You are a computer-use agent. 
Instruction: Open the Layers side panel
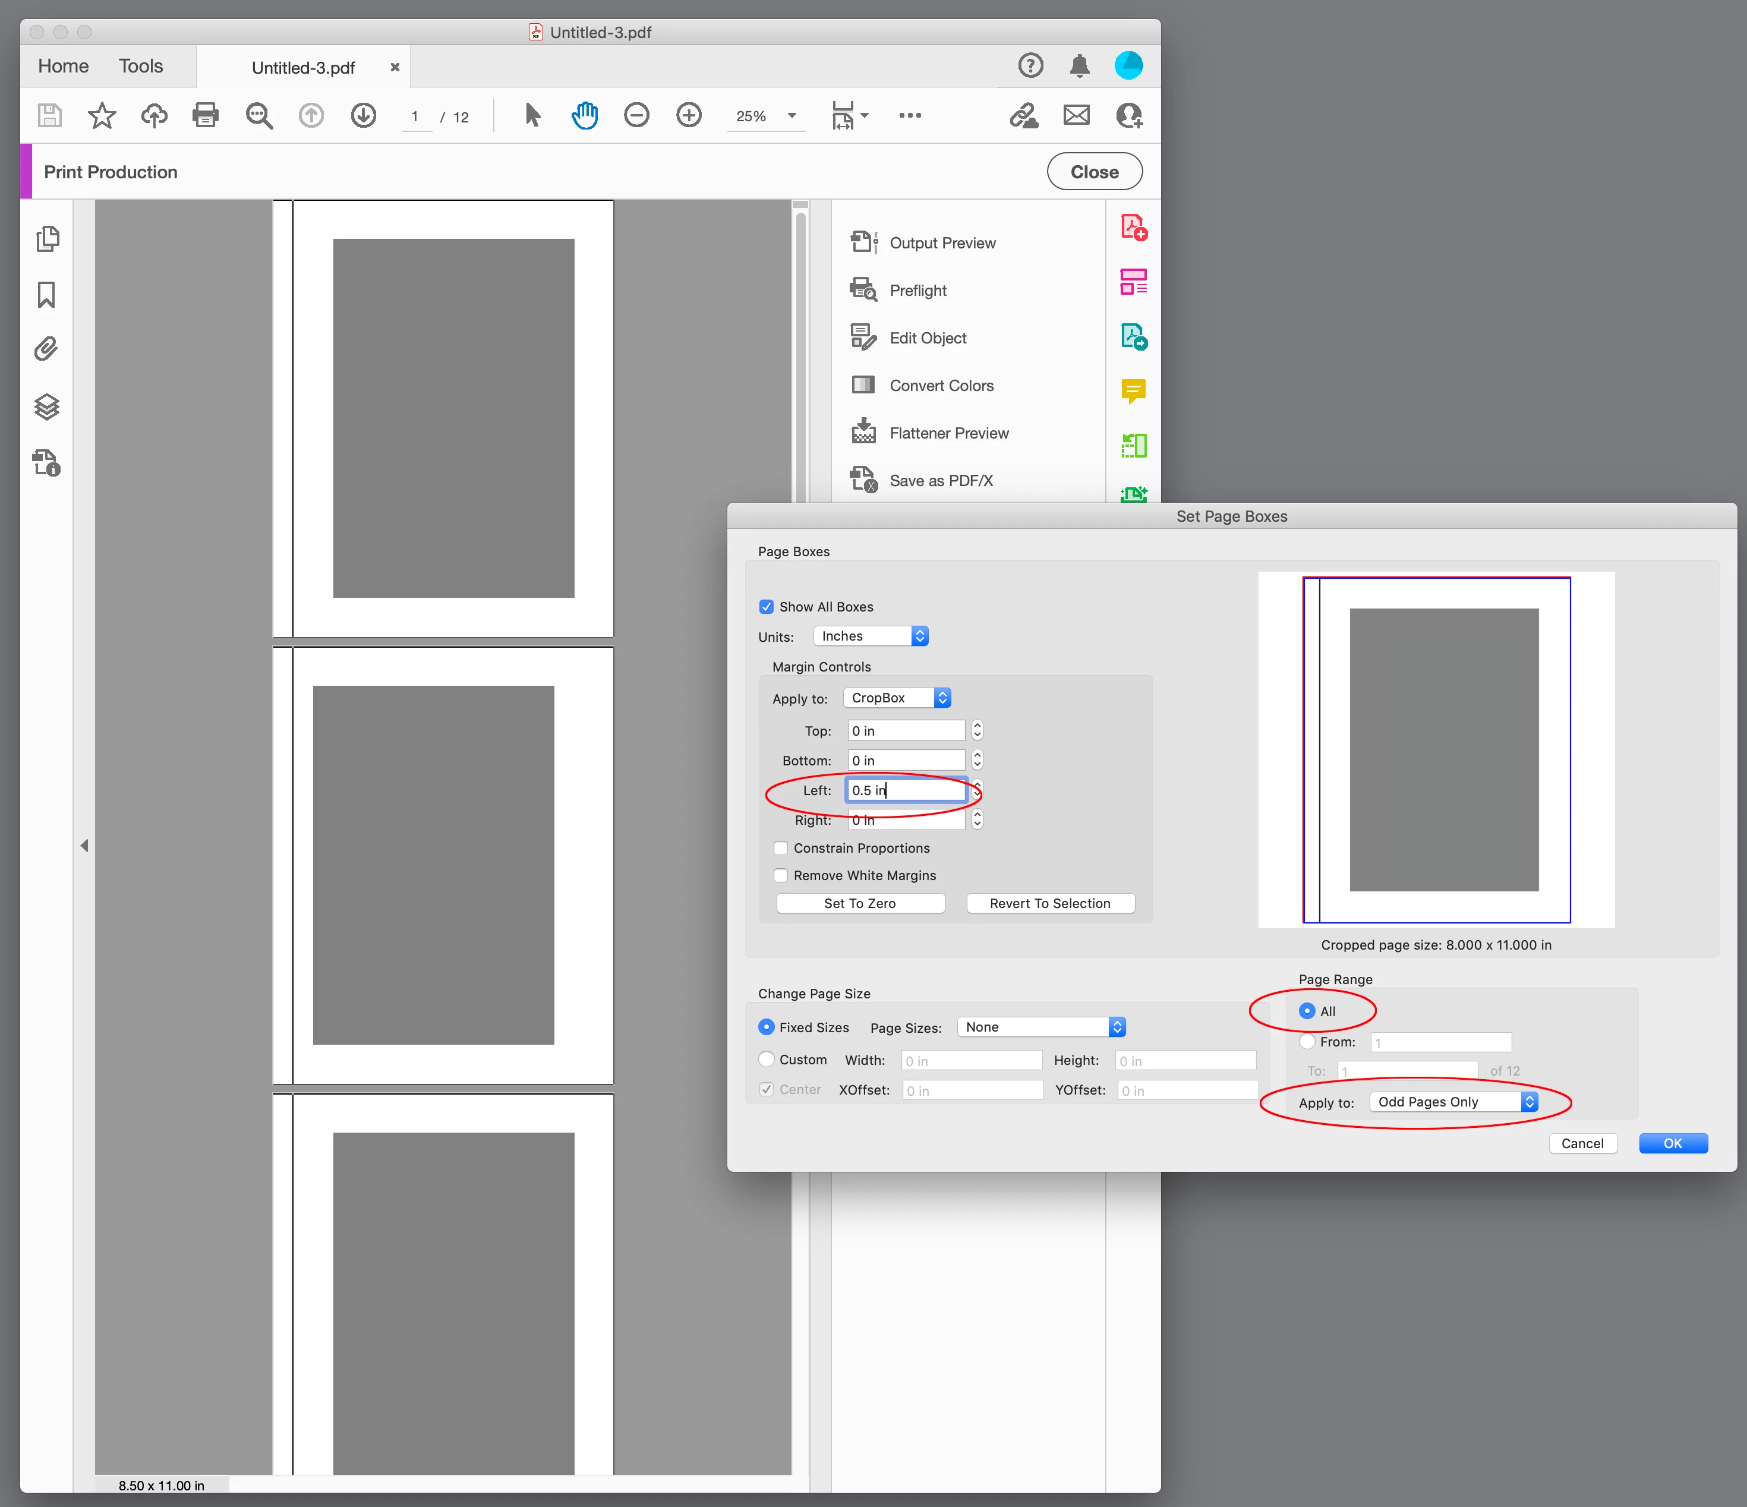(47, 406)
